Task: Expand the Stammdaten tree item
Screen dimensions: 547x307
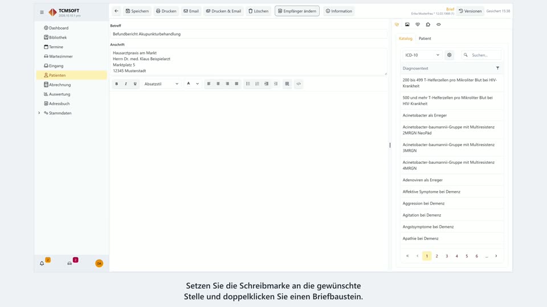Action: [39, 113]
